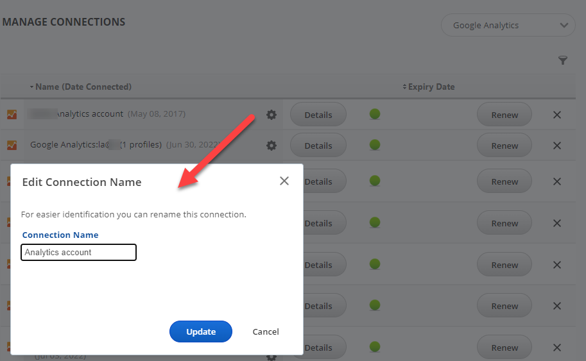Open Details for Analytics account connection
The image size is (586, 361).
click(318, 115)
